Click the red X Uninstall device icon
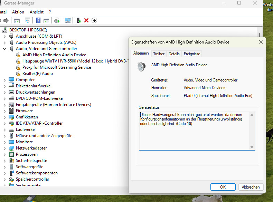Viewport: 273px width, 202px height. tap(86, 20)
